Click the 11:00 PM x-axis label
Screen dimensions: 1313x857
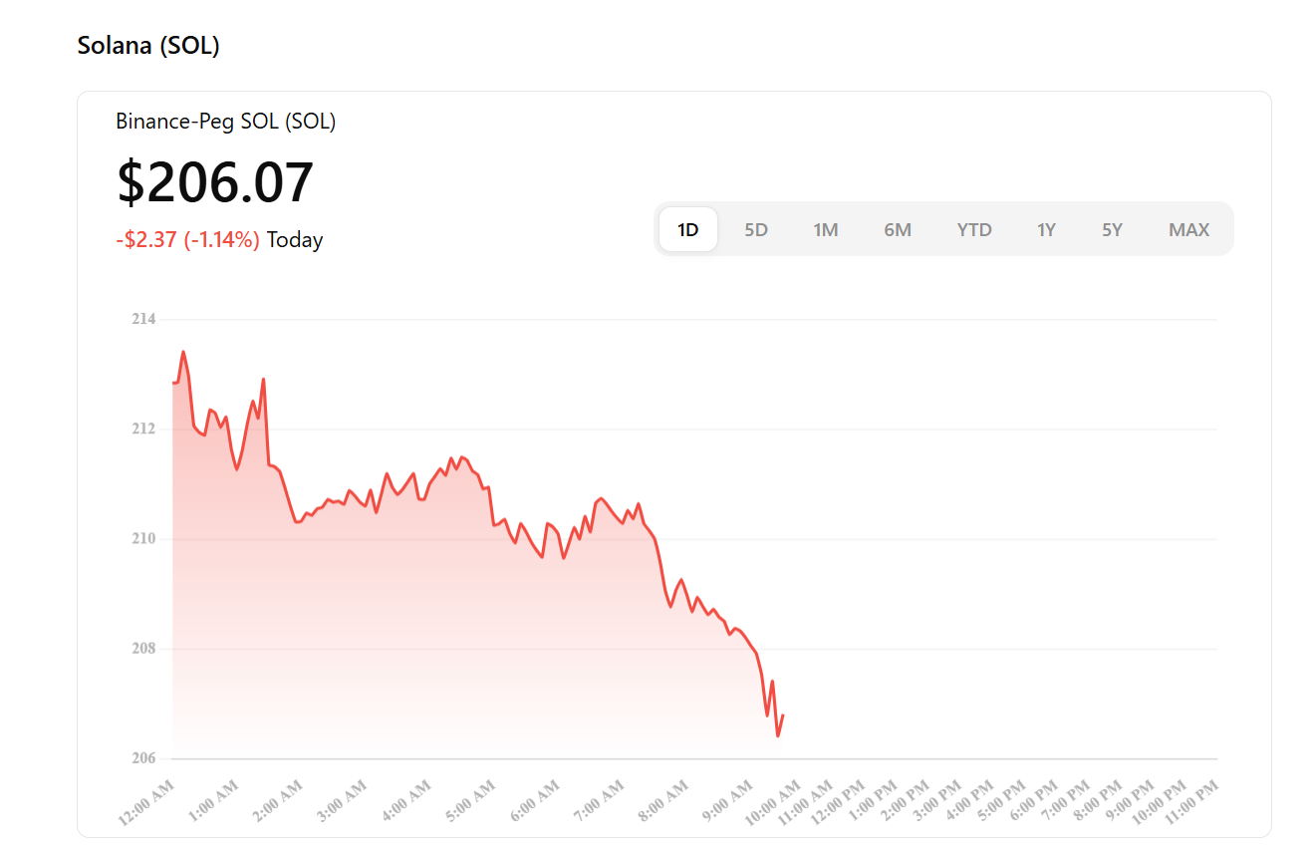tap(1191, 804)
